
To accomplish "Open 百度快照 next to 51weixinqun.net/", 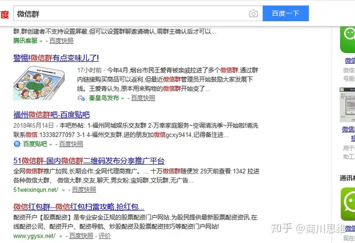I will (84, 190).
